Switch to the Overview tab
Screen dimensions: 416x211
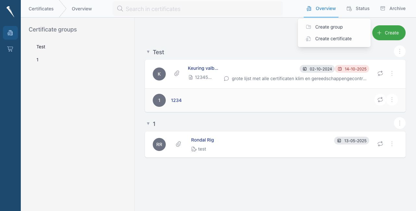(321, 9)
